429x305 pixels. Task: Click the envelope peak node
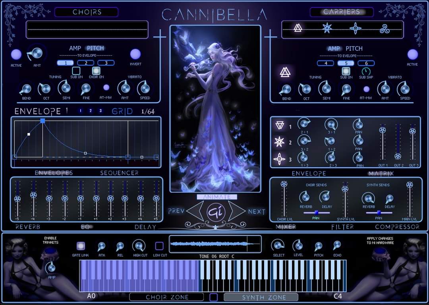[43, 121]
